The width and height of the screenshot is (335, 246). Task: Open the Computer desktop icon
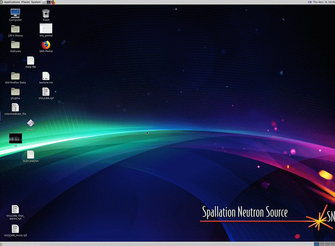click(x=15, y=14)
